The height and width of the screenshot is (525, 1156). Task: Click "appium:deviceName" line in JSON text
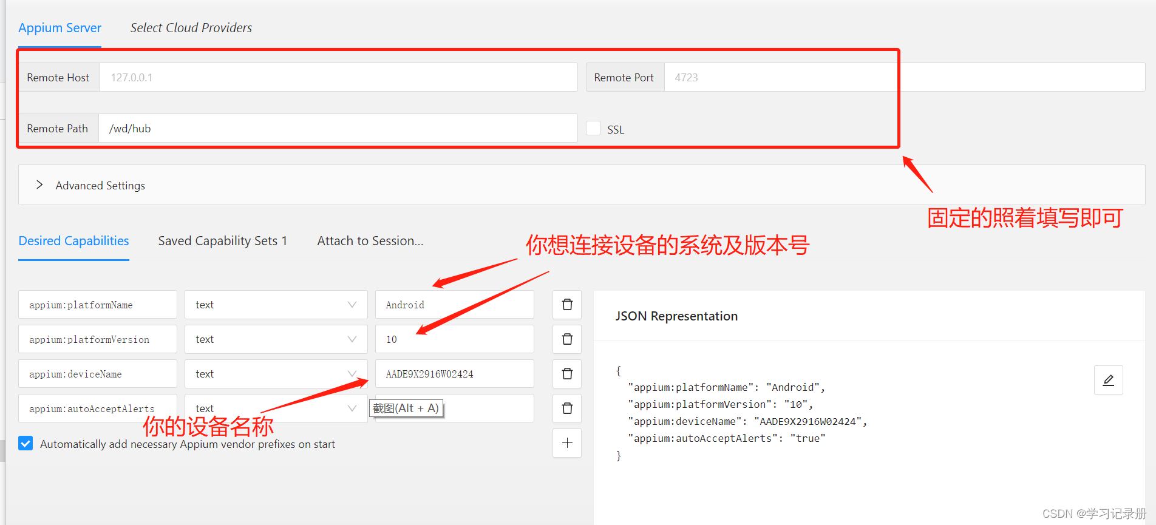coord(747,421)
